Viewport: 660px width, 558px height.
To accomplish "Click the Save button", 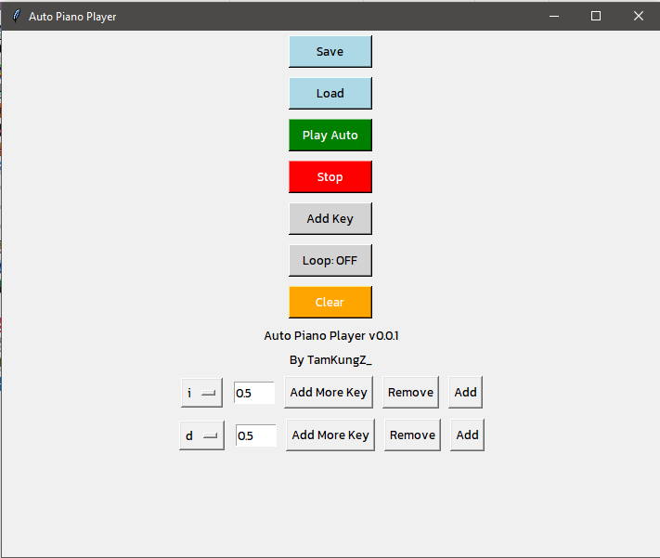I will click(330, 51).
